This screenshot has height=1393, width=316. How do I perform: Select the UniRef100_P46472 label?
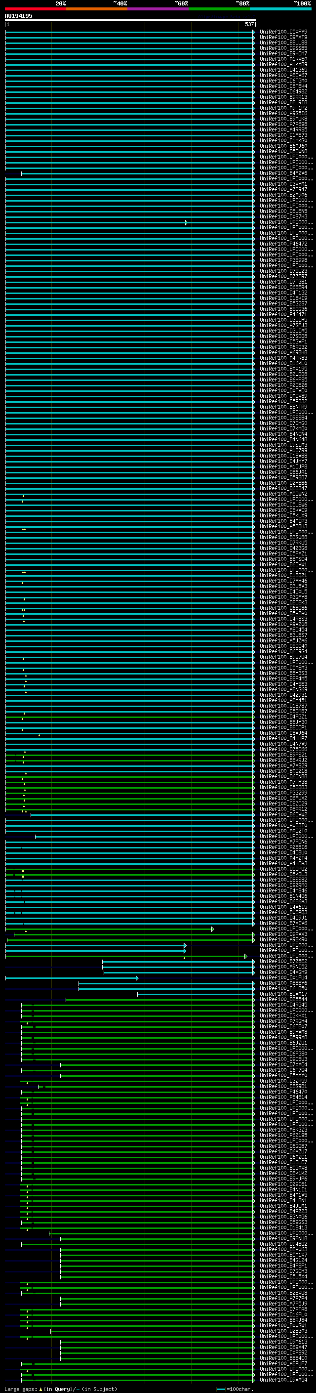pyautogui.click(x=283, y=244)
